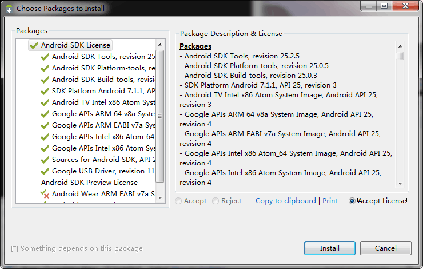
Task: Click "Android SDK Platform-tools, revision 25.0.5" line
Action: click(x=254, y=66)
